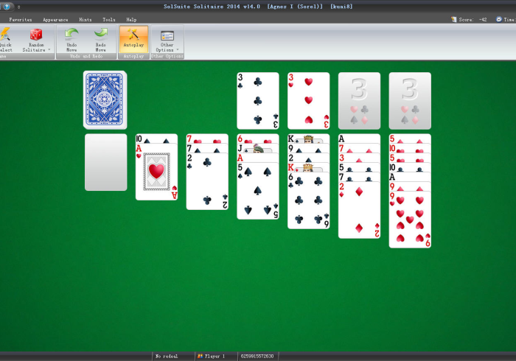
Task: Click the Quick Select icon
Action: click(x=4, y=35)
